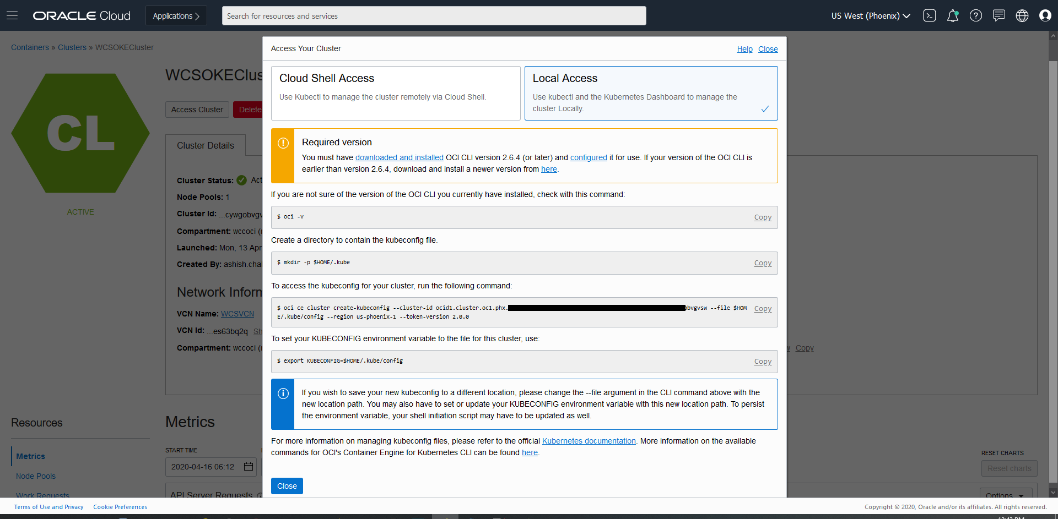Click the blue Close button
This screenshot has height=519, width=1058.
[287, 486]
